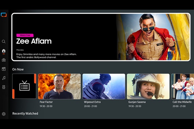Click the 'Enjoy Simmba and many more movies' description
This screenshot has height=129, width=194.
click(x=46, y=54)
